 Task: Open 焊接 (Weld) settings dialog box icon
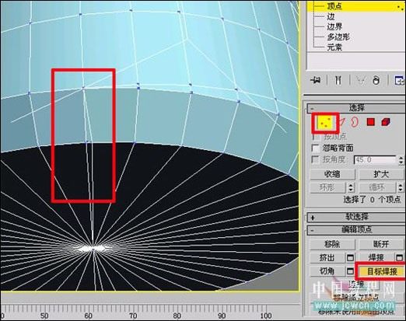[x=399, y=258]
